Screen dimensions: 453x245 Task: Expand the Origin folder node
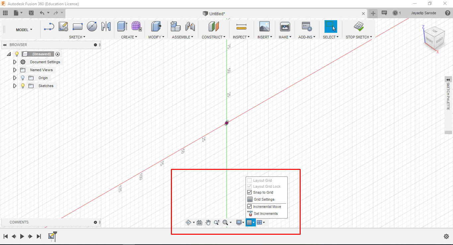[15, 78]
